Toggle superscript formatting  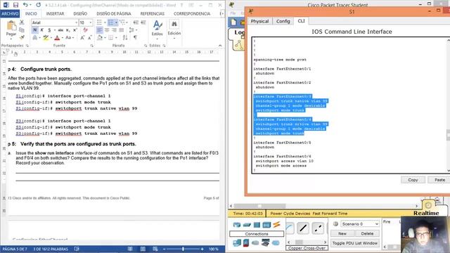coord(75,30)
